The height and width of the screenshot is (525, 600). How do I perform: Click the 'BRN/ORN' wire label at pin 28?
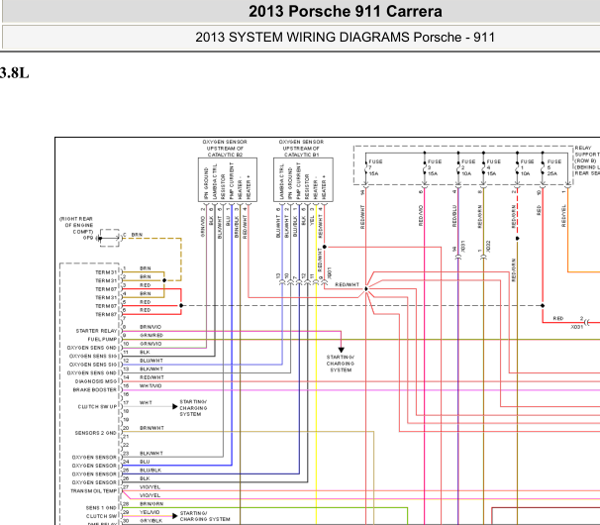click(151, 504)
